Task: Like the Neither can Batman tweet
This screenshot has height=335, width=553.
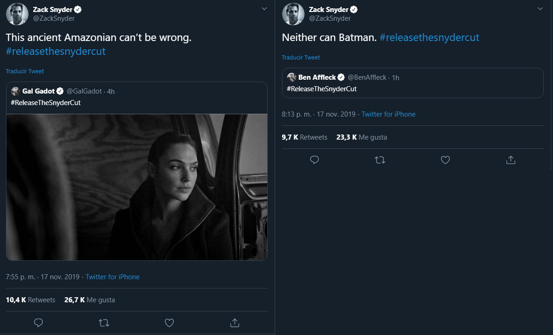Action: click(445, 160)
